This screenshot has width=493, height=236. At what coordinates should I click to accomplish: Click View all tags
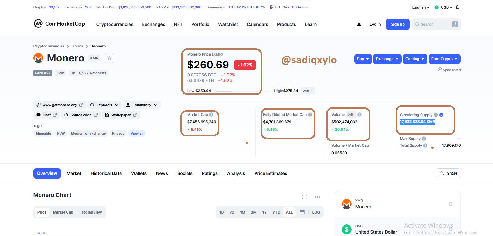[x=137, y=133]
